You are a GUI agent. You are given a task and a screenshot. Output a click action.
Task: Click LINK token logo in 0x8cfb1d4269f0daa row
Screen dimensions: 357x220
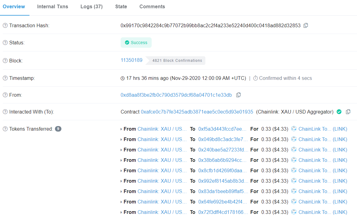tap(294, 170)
